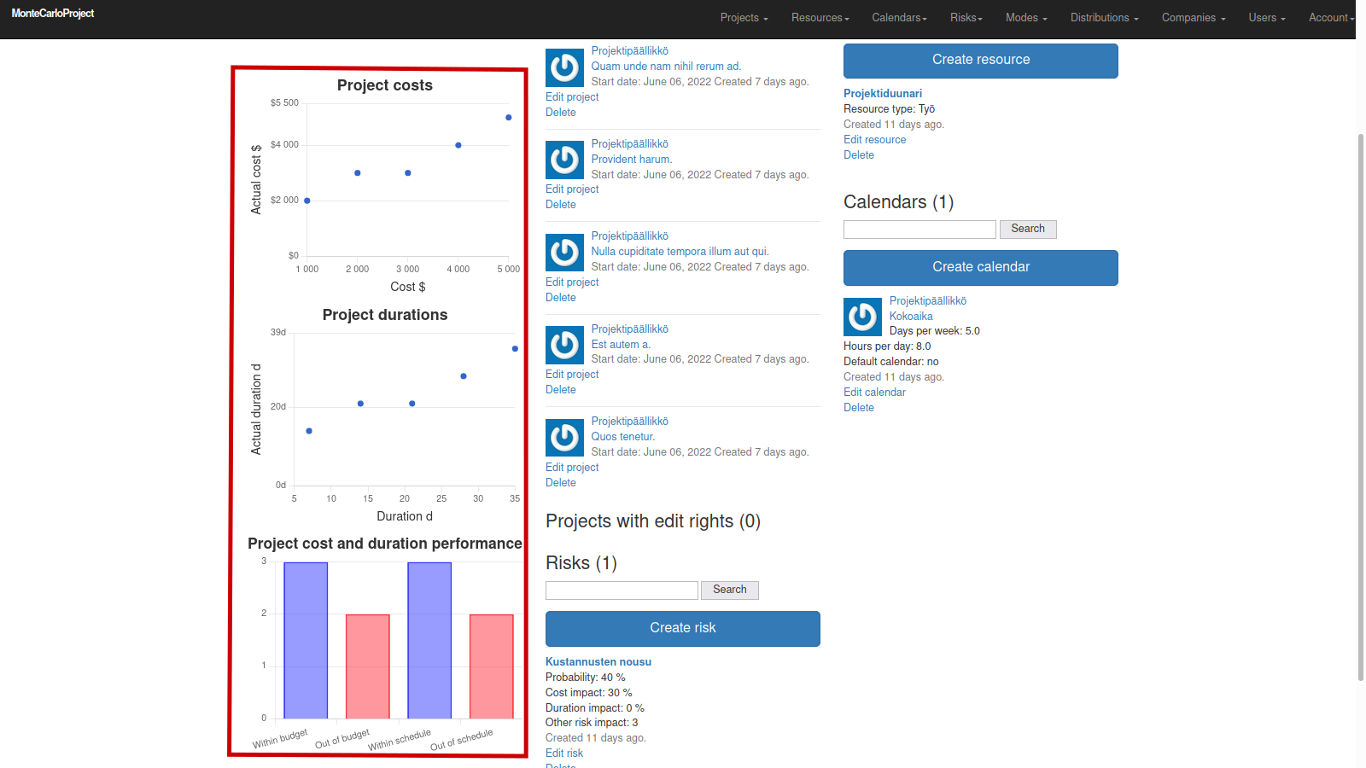Viewport: 1366px width, 768px height.
Task: Expand the Resources navigation dropdown
Action: pyautogui.click(x=820, y=18)
